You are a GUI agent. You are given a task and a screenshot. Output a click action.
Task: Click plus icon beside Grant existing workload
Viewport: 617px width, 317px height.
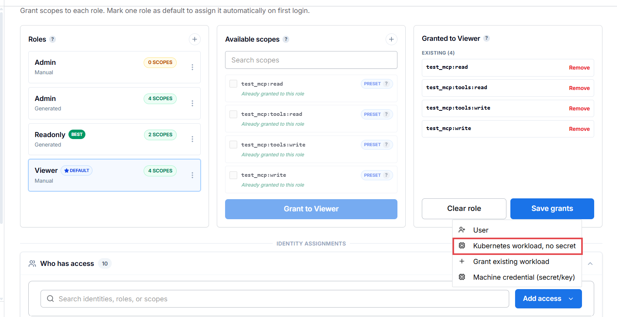click(462, 262)
